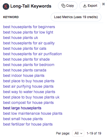Follow 'best houseplants for air purification' link

tap(33, 54)
